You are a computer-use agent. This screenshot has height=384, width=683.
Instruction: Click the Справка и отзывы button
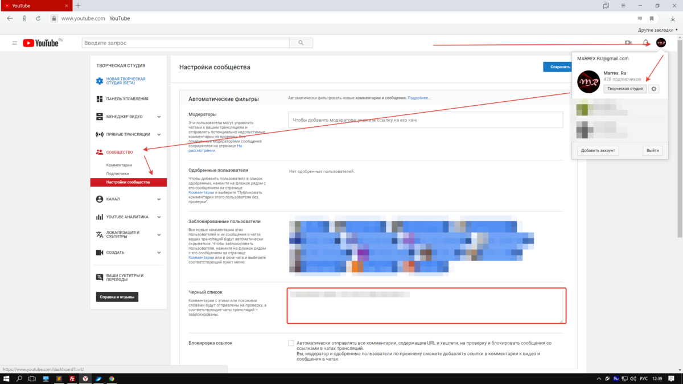[117, 297]
